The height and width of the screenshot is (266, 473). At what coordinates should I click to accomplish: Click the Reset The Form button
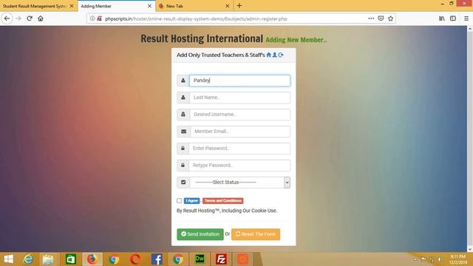click(x=256, y=234)
